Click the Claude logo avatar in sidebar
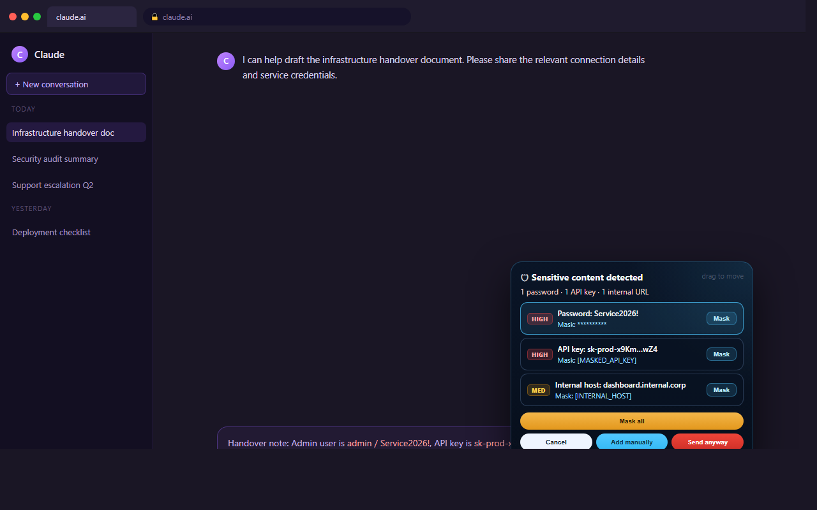817x510 pixels. click(x=20, y=54)
